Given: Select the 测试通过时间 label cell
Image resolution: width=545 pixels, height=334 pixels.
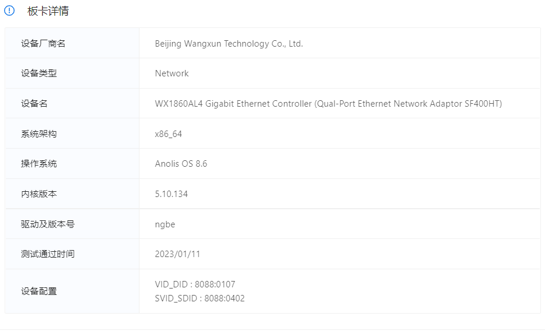Looking at the screenshot, I should [x=48, y=254].
